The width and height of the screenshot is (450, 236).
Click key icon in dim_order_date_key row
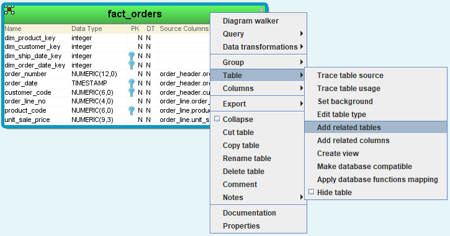point(132,65)
